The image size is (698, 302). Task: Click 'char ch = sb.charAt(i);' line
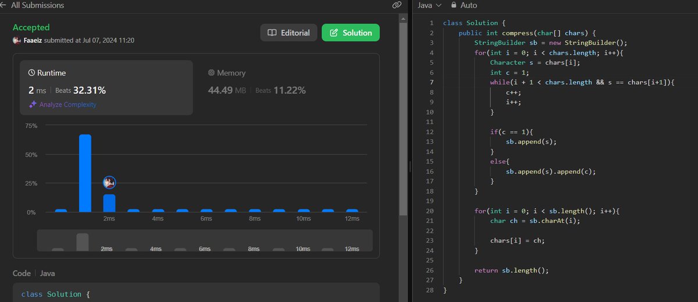[535, 221]
